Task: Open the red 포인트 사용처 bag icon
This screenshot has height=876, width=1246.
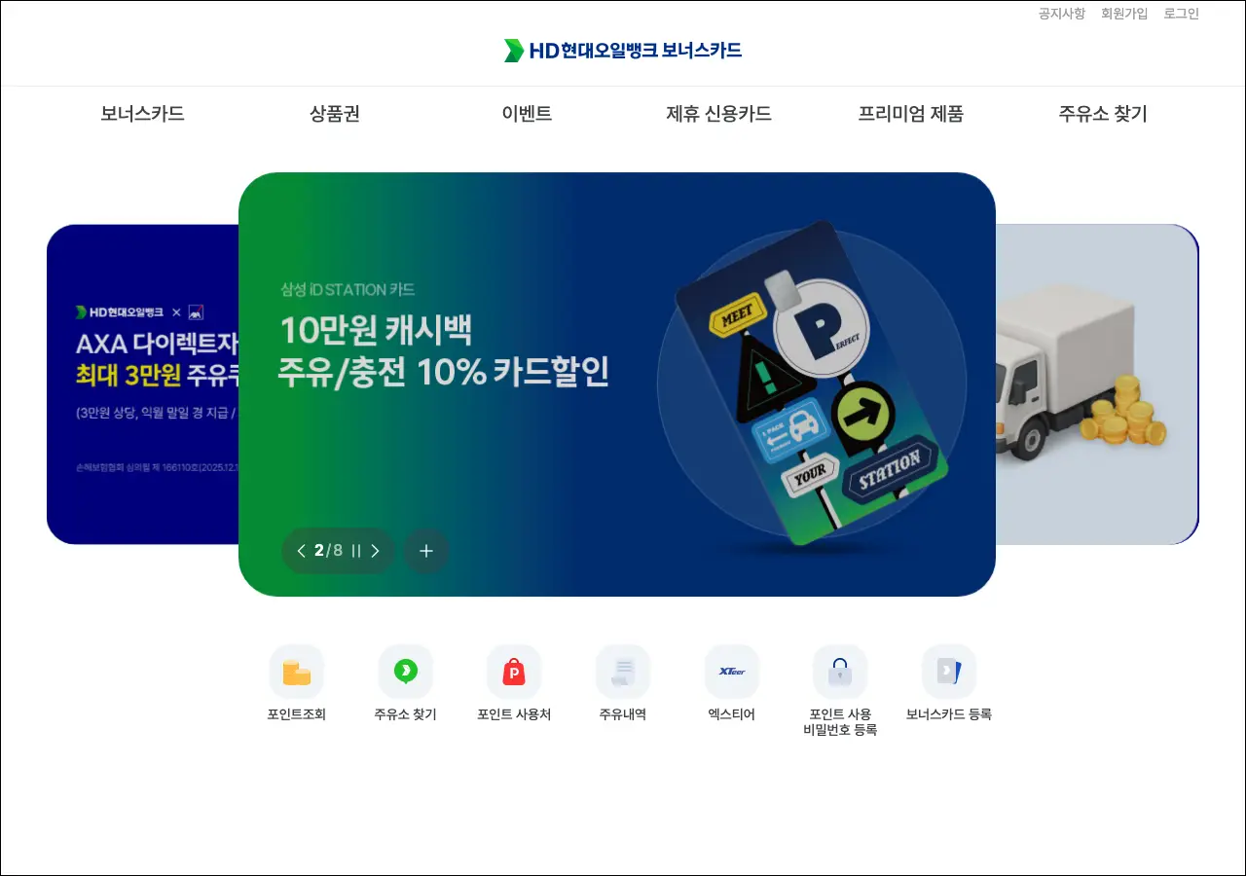Action: coord(514,672)
